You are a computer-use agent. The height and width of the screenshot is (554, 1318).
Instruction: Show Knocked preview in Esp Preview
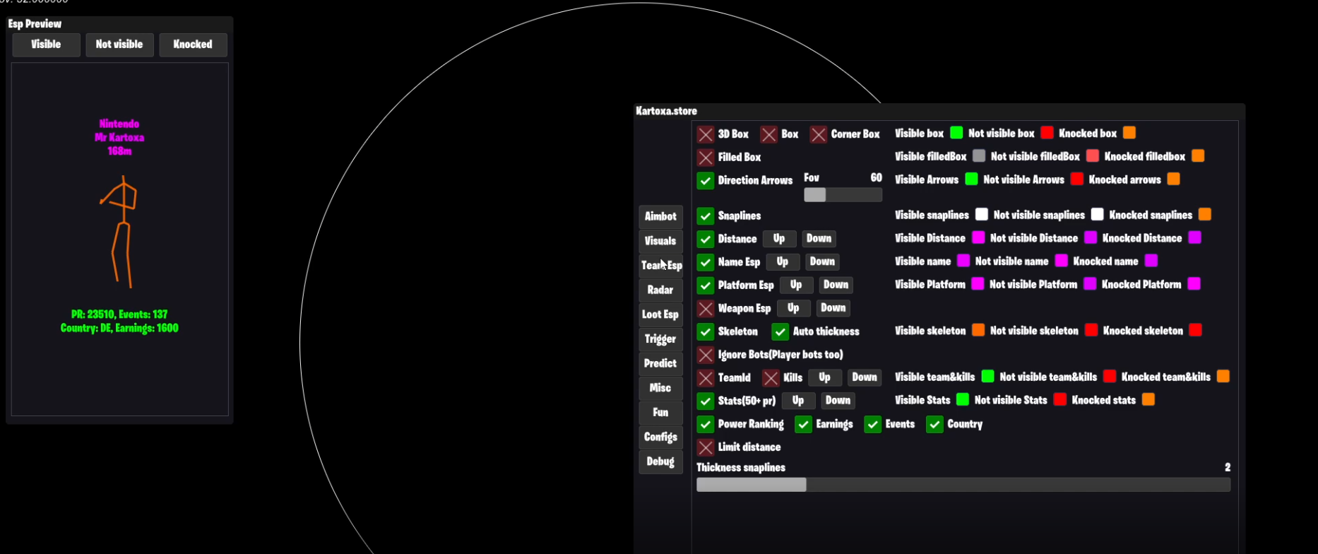[193, 45]
